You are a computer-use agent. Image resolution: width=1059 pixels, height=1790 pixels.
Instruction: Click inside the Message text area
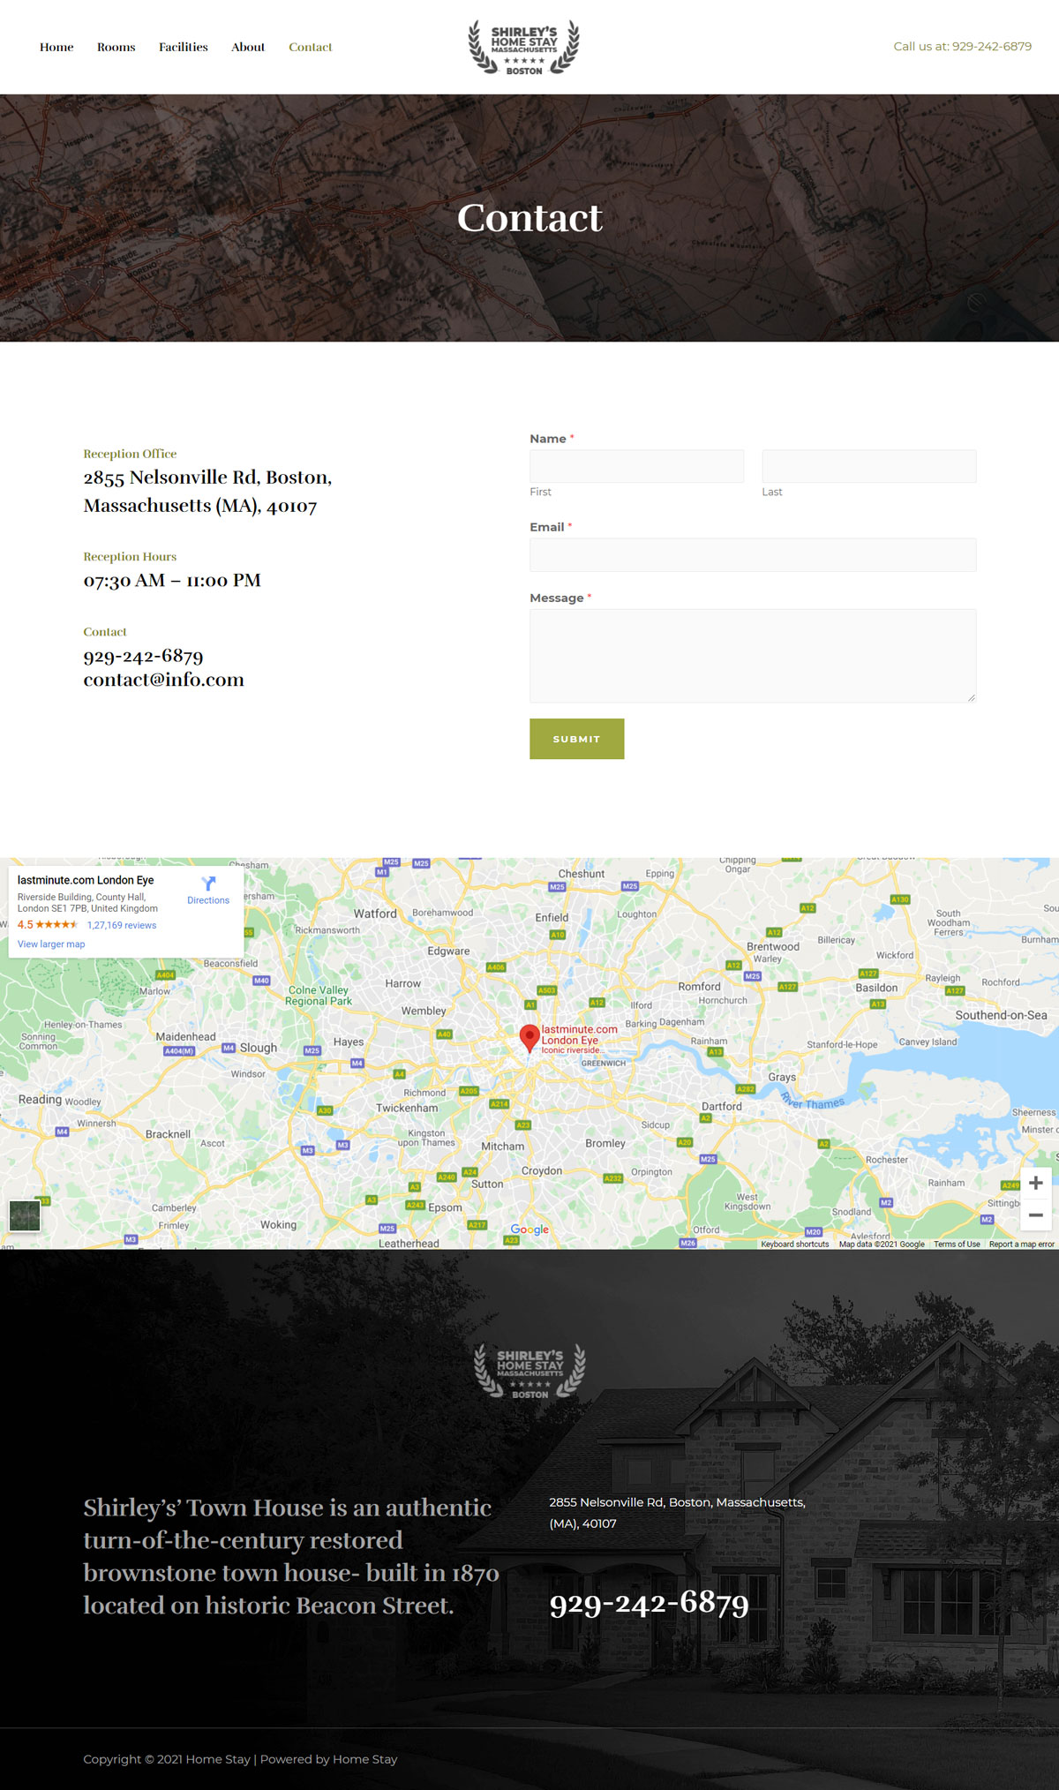(x=753, y=656)
